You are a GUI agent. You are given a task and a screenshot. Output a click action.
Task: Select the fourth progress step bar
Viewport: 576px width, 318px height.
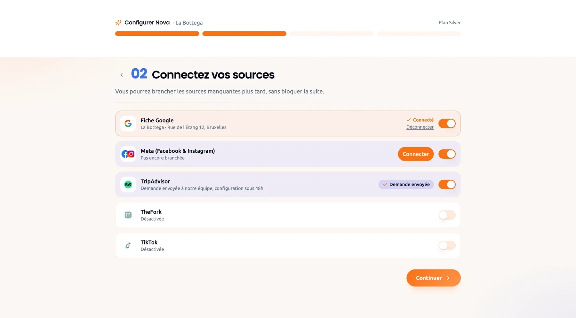pos(419,34)
